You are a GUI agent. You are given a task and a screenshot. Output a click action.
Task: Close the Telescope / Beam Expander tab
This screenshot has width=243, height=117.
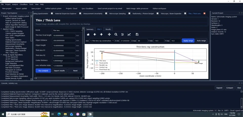tap(185, 13)
